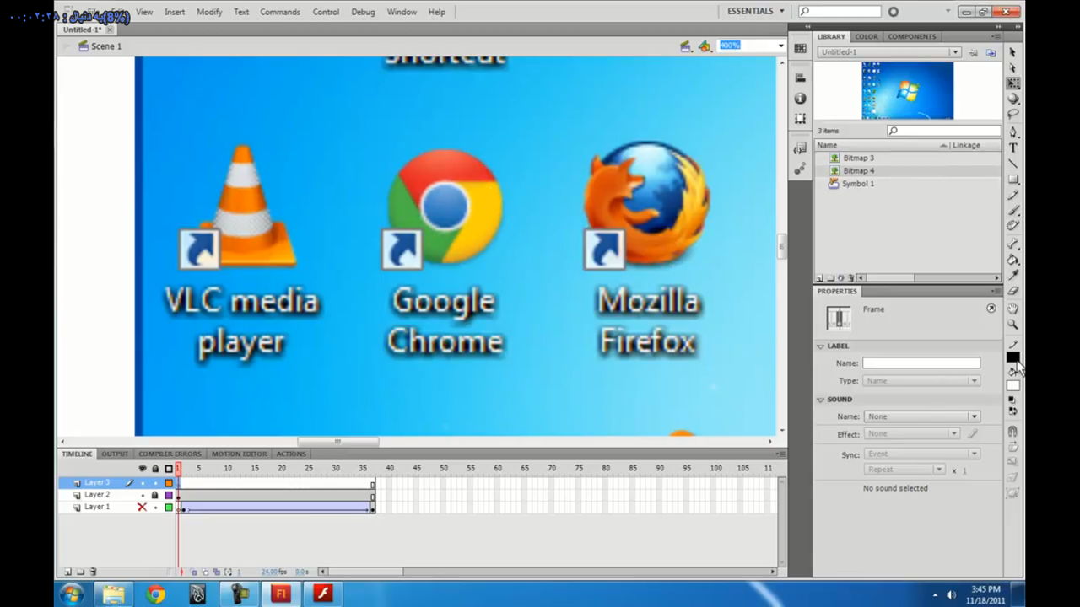This screenshot has width=1080, height=607.
Task: Select the Pen tool
Action: (x=1013, y=132)
